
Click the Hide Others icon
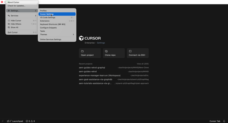coord(9,24)
